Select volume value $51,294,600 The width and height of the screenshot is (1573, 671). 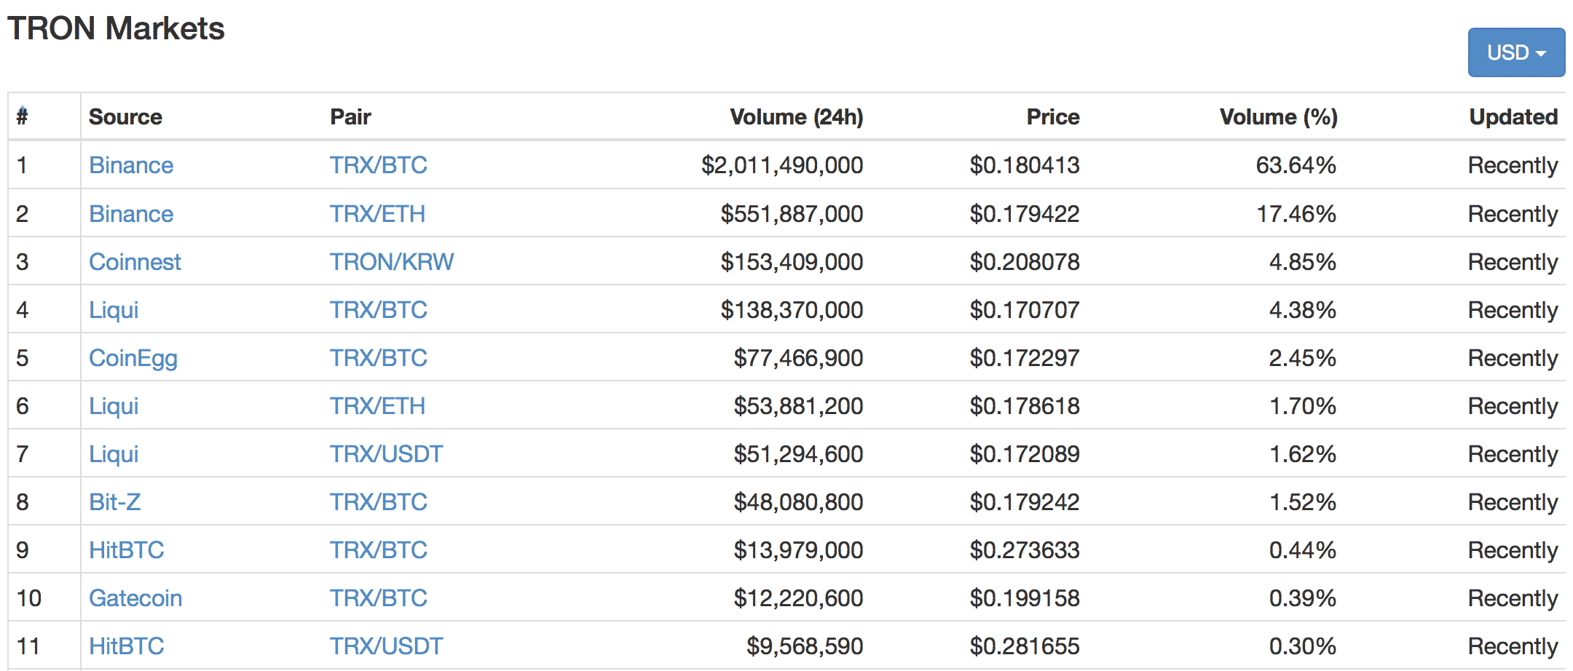tap(798, 454)
